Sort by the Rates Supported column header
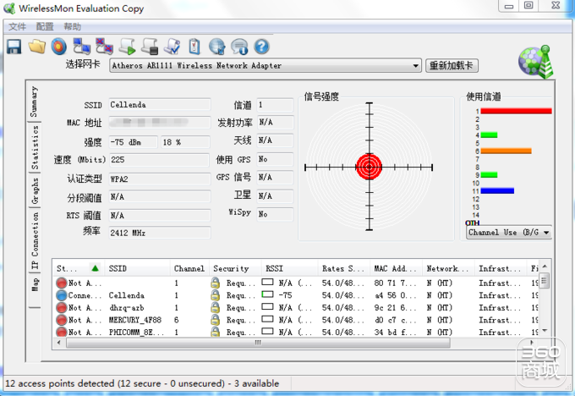The height and width of the screenshot is (396, 575). pyautogui.click(x=343, y=268)
